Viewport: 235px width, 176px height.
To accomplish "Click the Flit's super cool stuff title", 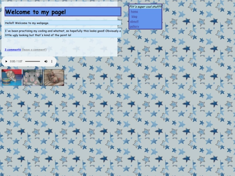I will 145,7.
